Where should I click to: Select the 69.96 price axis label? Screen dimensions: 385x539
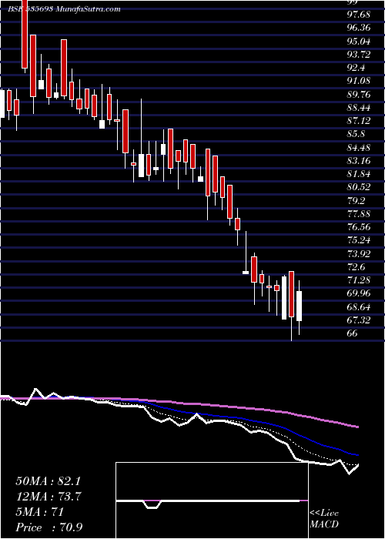click(359, 293)
